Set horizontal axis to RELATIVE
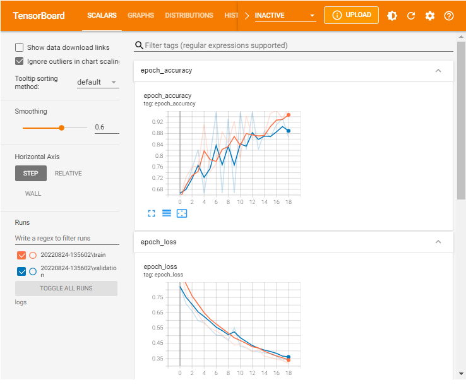Screen dimensions: 466x387 68,173
